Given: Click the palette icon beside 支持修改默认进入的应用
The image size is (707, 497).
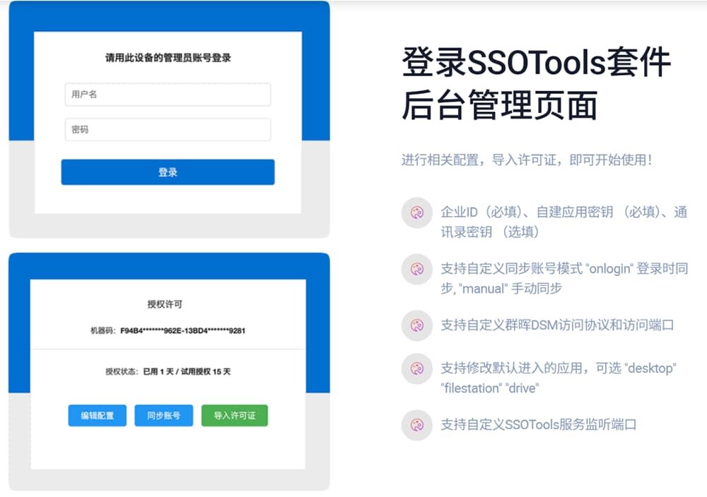Looking at the screenshot, I should [x=417, y=369].
